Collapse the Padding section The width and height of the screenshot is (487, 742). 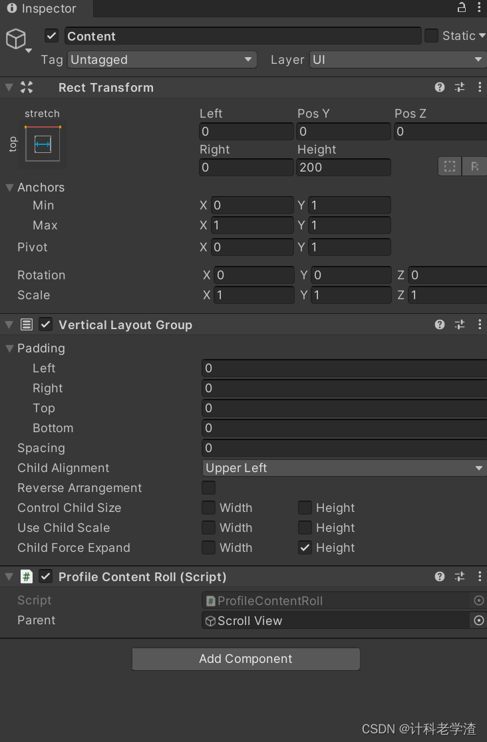[9, 348]
